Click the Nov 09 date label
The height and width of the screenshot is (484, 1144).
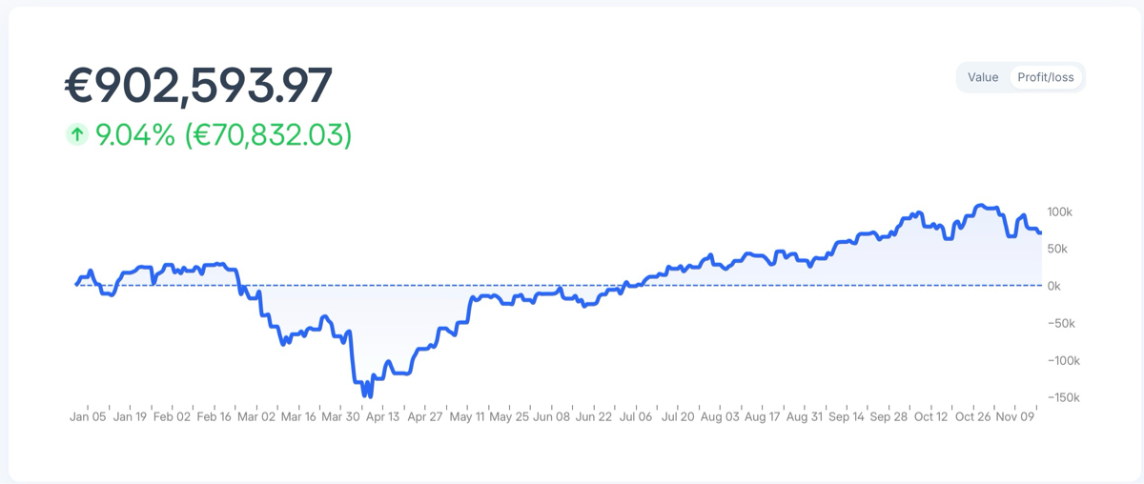point(1014,416)
